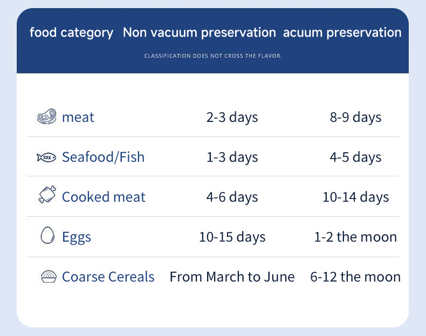Select the "meat" category label

[78, 117]
